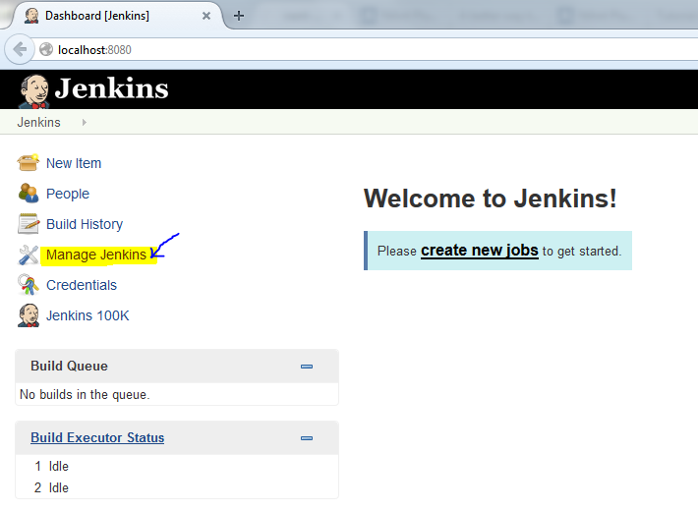This screenshot has width=698, height=511.
Task: Open the New Item link
Action: [x=74, y=163]
